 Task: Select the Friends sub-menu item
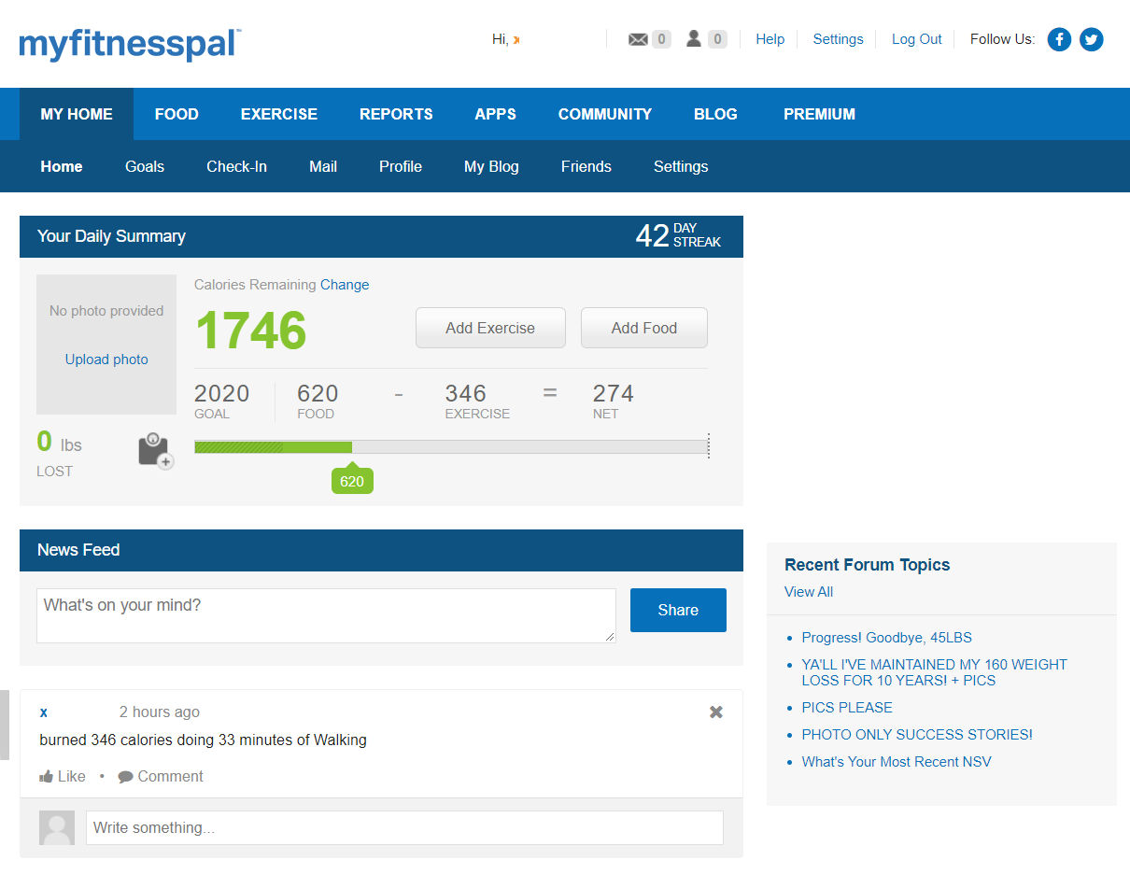(x=586, y=166)
